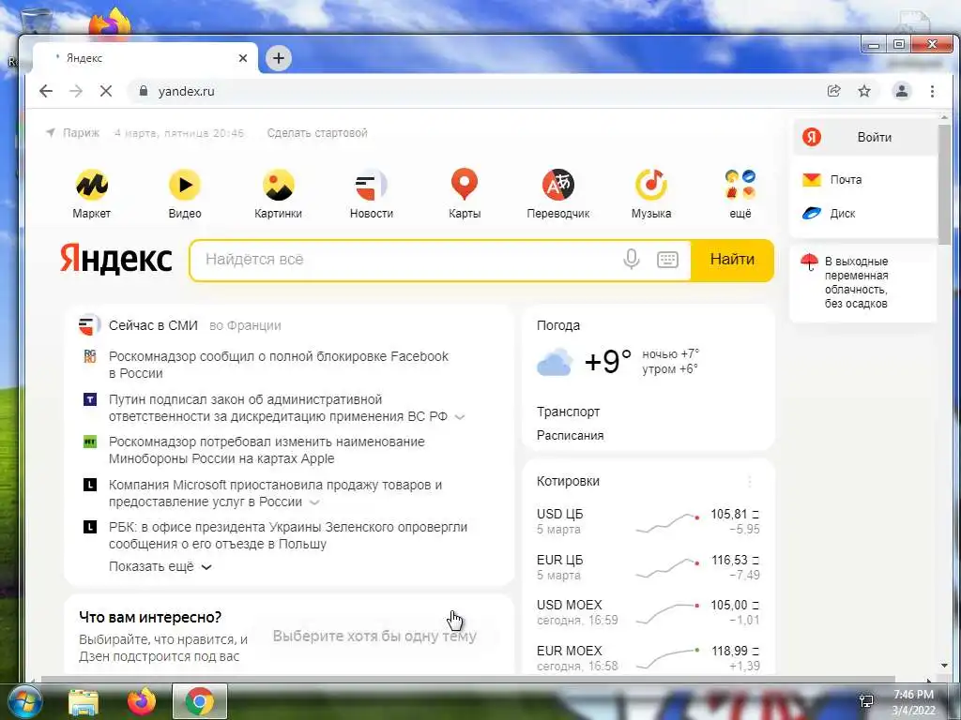Open the Картинки service icon

[278, 185]
